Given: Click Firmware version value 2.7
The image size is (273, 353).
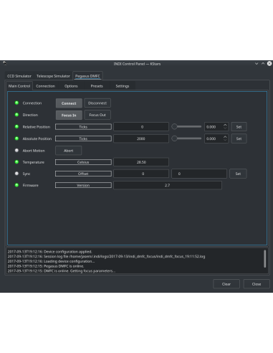Looking at the screenshot, I should tap(168, 185).
